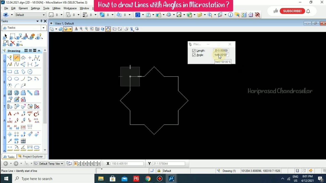Switch to Project Explorer tab
326x183 pixels.
click(31, 157)
